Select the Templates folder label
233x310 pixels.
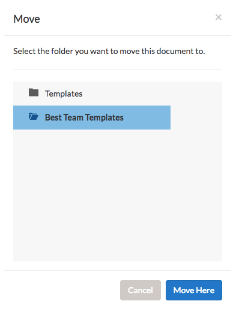click(x=64, y=94)
